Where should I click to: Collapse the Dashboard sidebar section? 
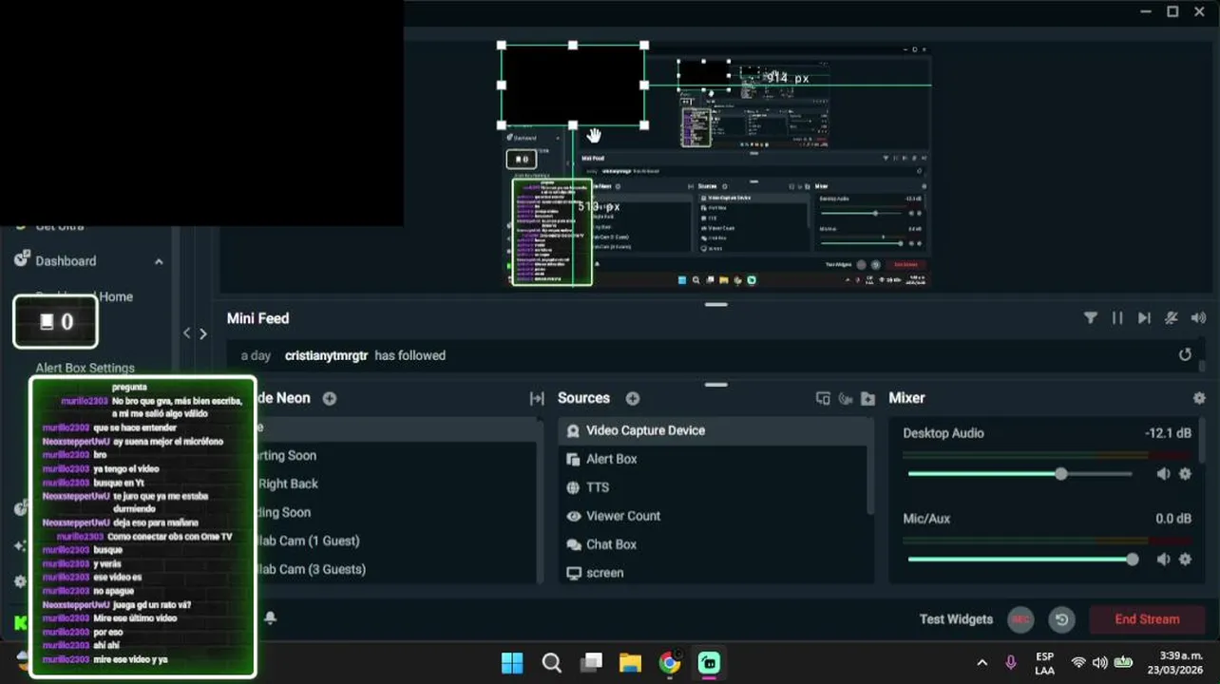coord(159,261)
